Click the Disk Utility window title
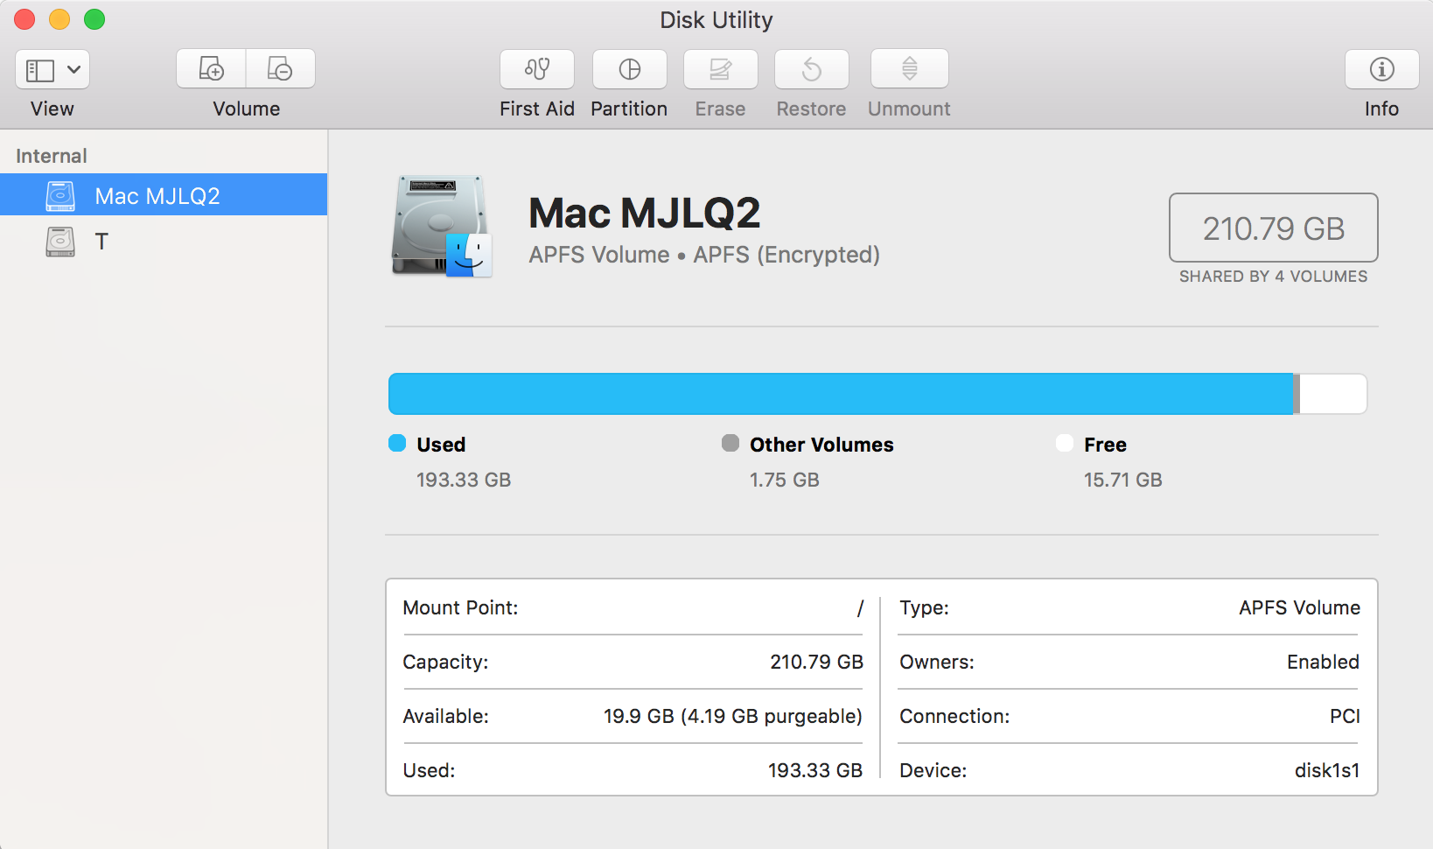The height and width of the screenshot is (849, 1433). pyautogui.click(x=716, y=20)
